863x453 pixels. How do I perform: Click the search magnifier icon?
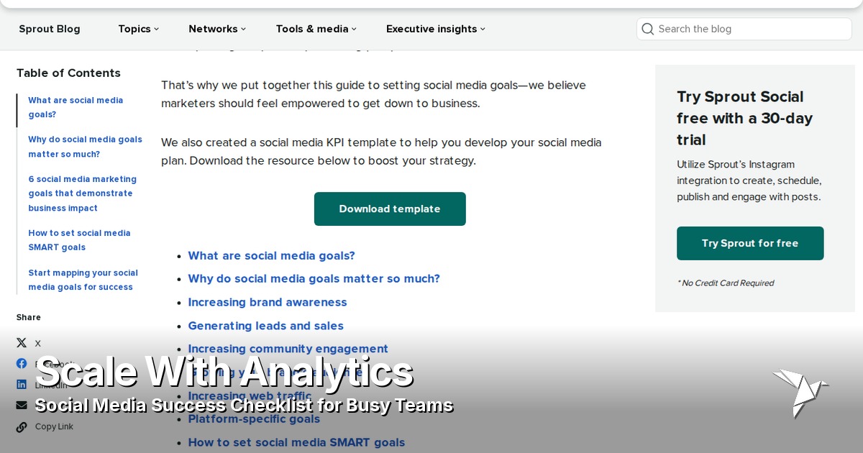[647, 29]
